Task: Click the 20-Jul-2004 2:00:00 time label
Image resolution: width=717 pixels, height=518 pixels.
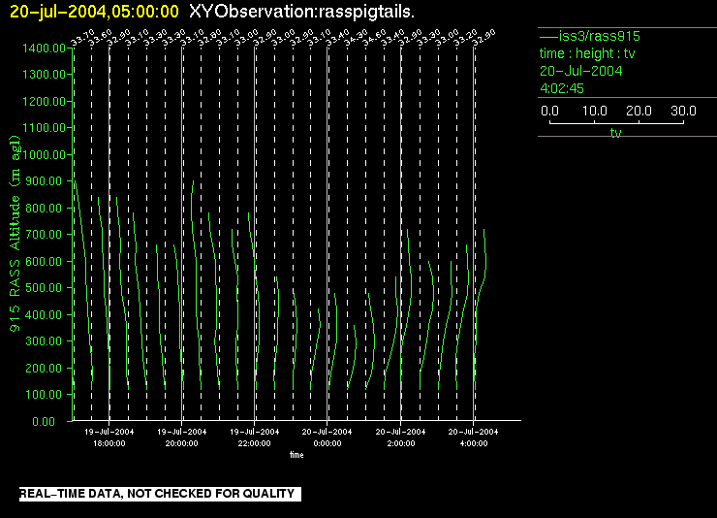Action: [x=400, y=437]
